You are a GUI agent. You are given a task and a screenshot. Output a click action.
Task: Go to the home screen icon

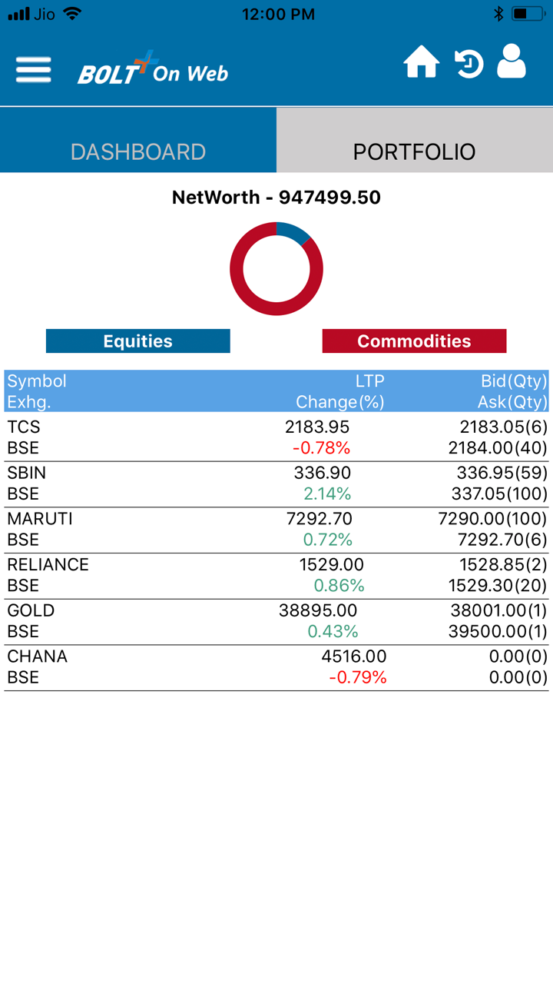pyautogui.click(x=422, y=63)
